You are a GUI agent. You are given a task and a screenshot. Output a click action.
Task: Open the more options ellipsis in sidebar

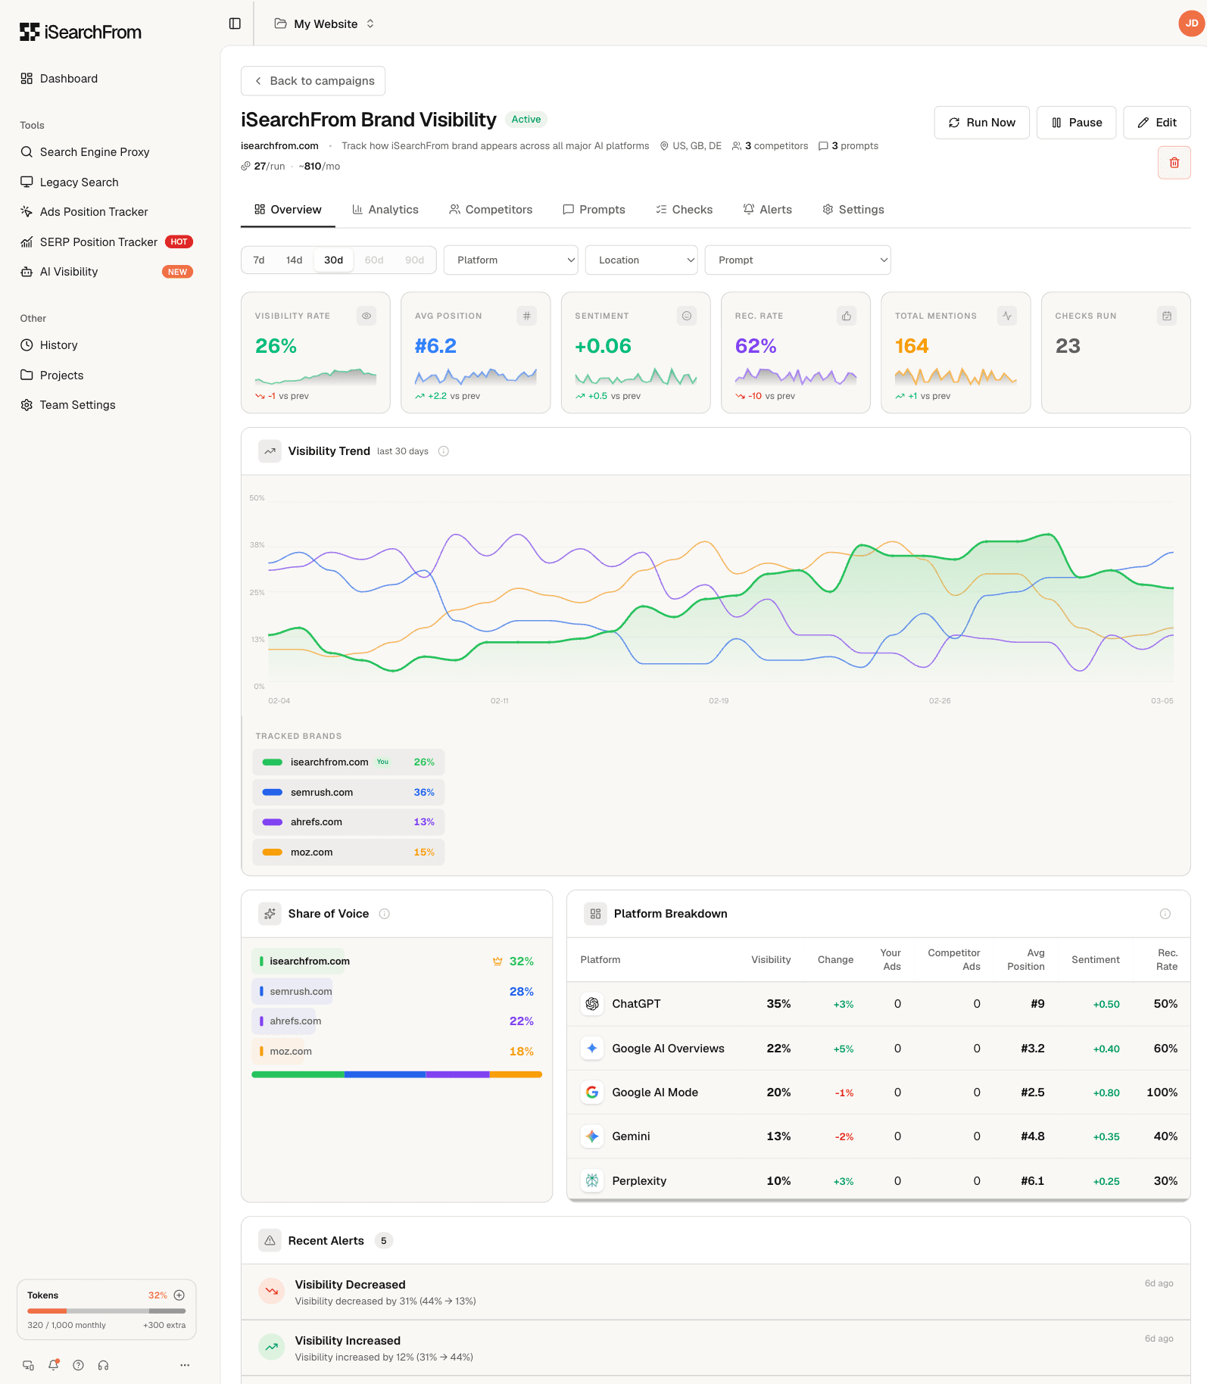pyautogui.click(x=185, y=1365)
